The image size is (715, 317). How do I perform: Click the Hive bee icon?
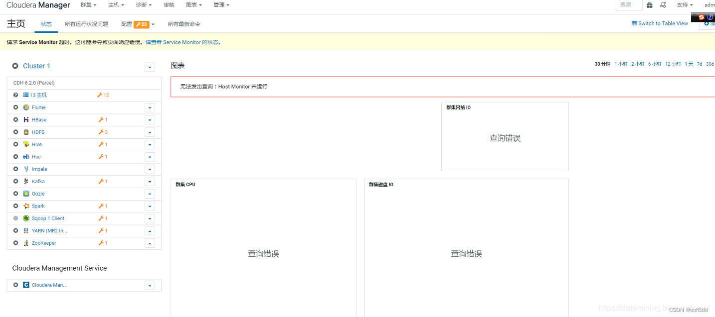(x=26, y=144)
